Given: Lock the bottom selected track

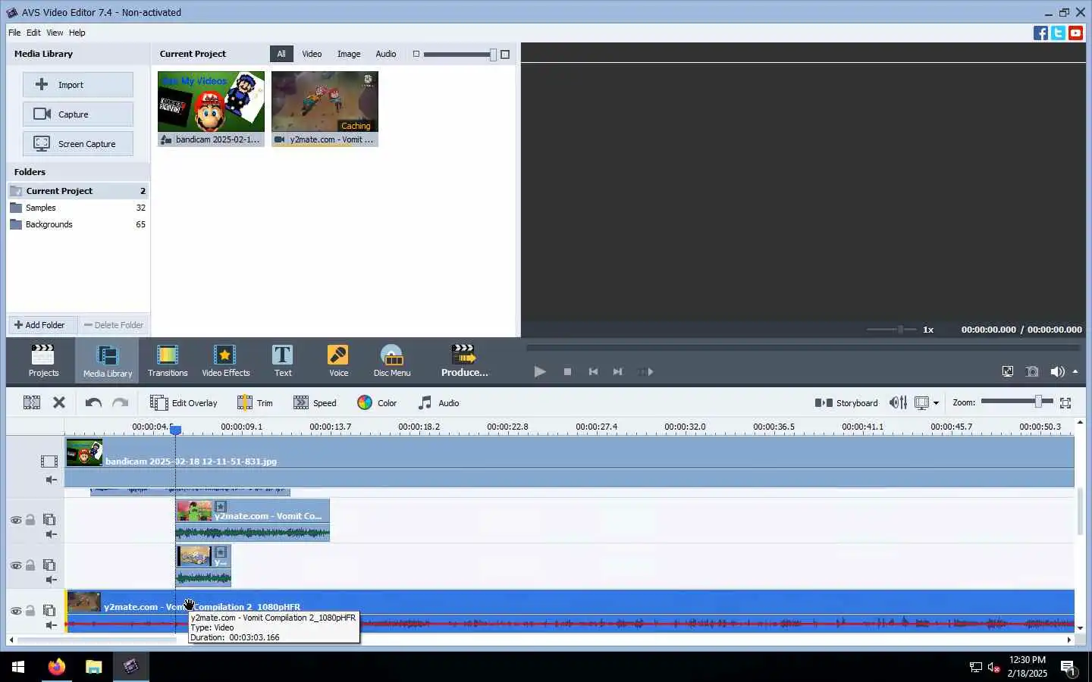Looking at the screenshot, I should click(x=30, y=611).
